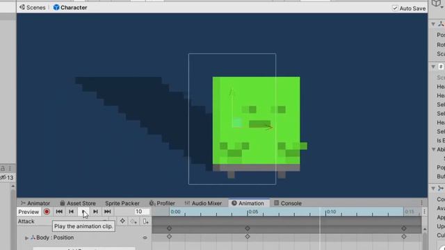The height and width of the screenshot is (250, 445).
Task: Select the Body Position keyframe at 0:05
Action: click(248, 236)
